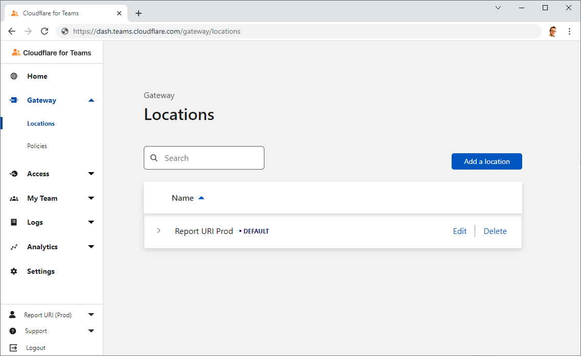The width and height of the screenshot is (581, 356).
Task: Click the Home globe icon in sidebar
Action: (14, 76)
